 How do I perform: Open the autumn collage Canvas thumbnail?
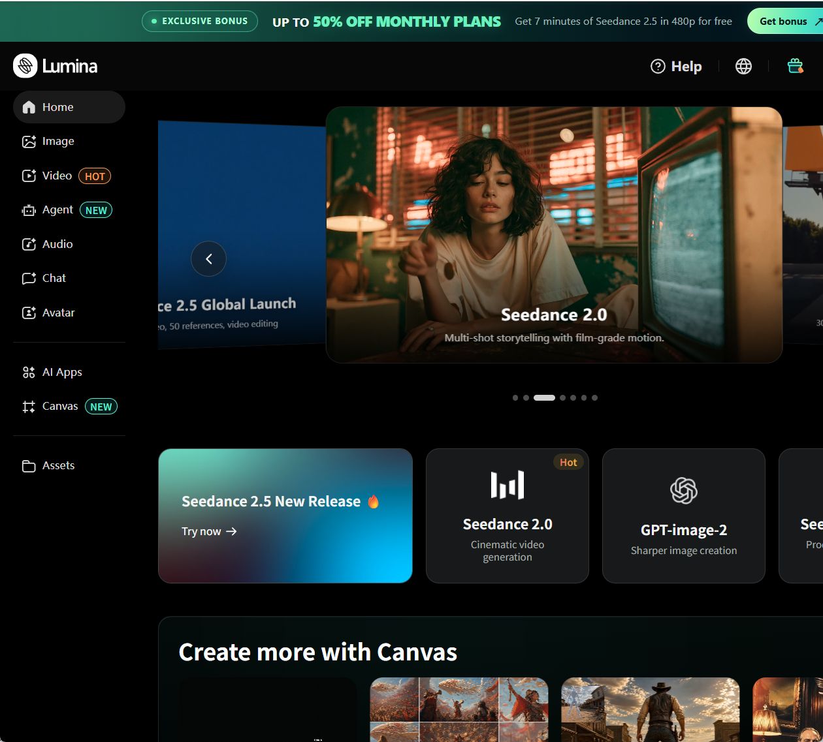click(459, 709)
